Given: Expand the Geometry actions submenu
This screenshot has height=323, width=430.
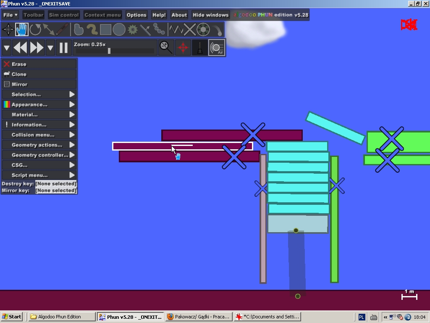Looking at the screenshot, I should click(39, 145).
